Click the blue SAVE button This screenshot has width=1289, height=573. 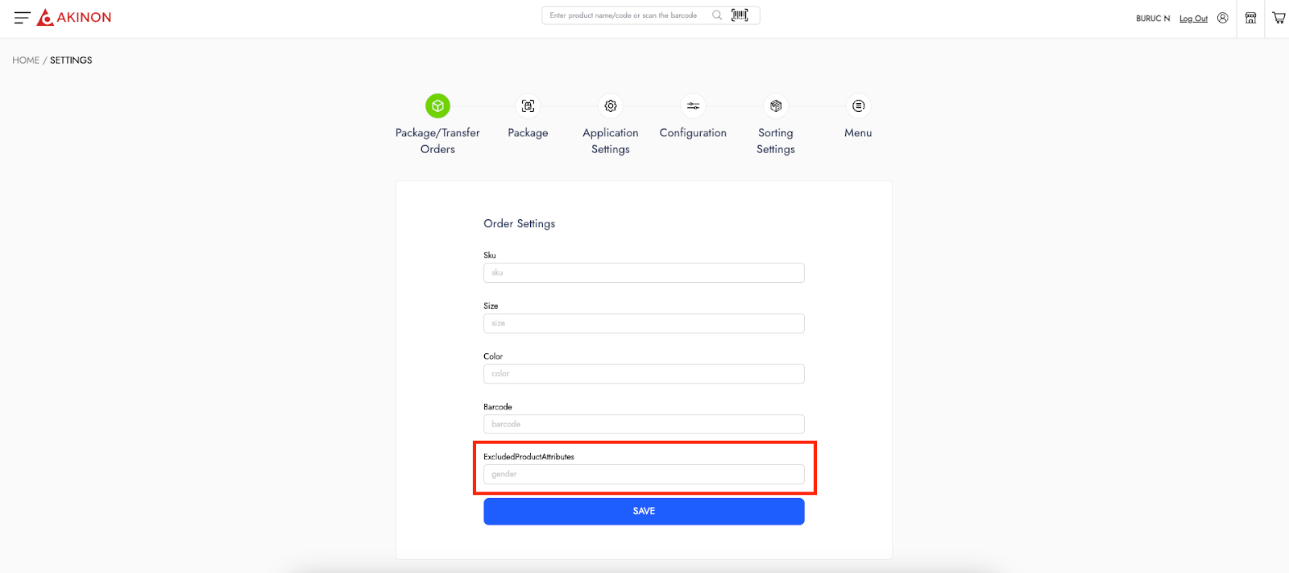coord(644,511)
